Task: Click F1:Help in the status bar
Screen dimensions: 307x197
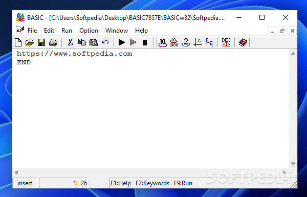Action: point(121,183)
